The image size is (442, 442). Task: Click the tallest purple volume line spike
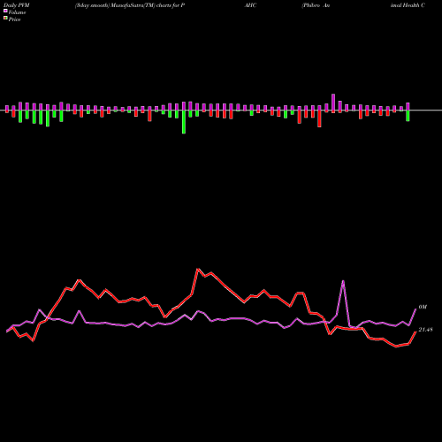click(343, 281)
